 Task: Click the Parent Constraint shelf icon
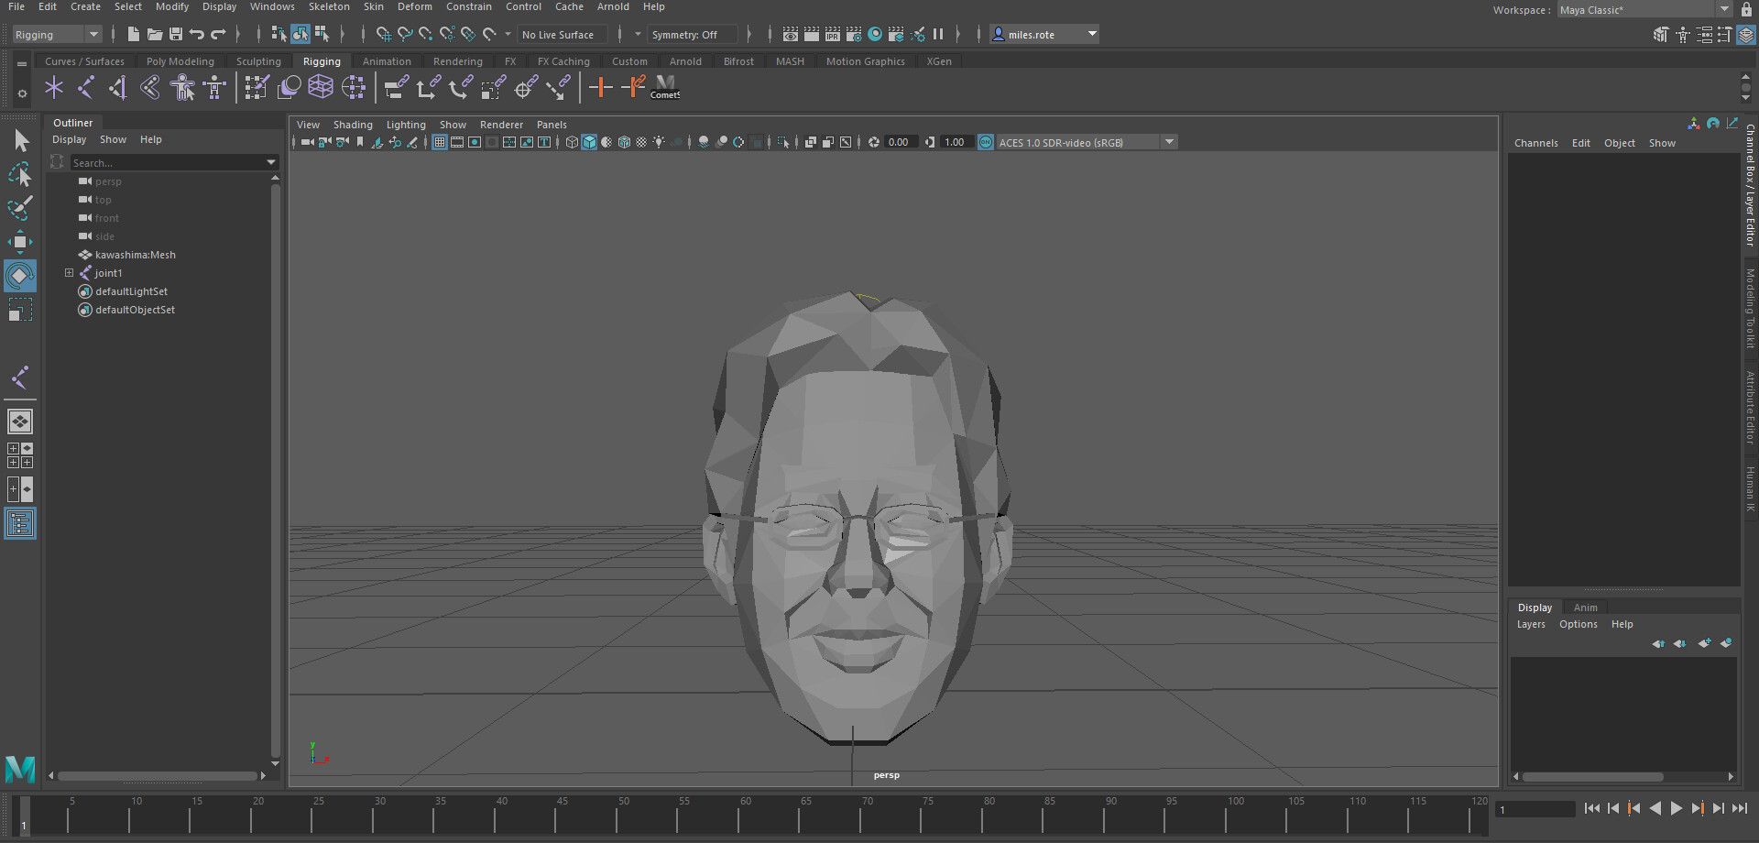tap(397, 87)
